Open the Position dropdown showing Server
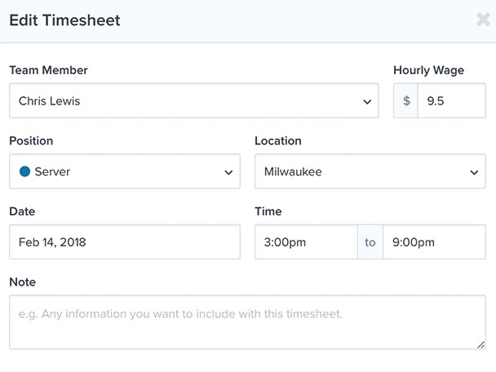 125,171
